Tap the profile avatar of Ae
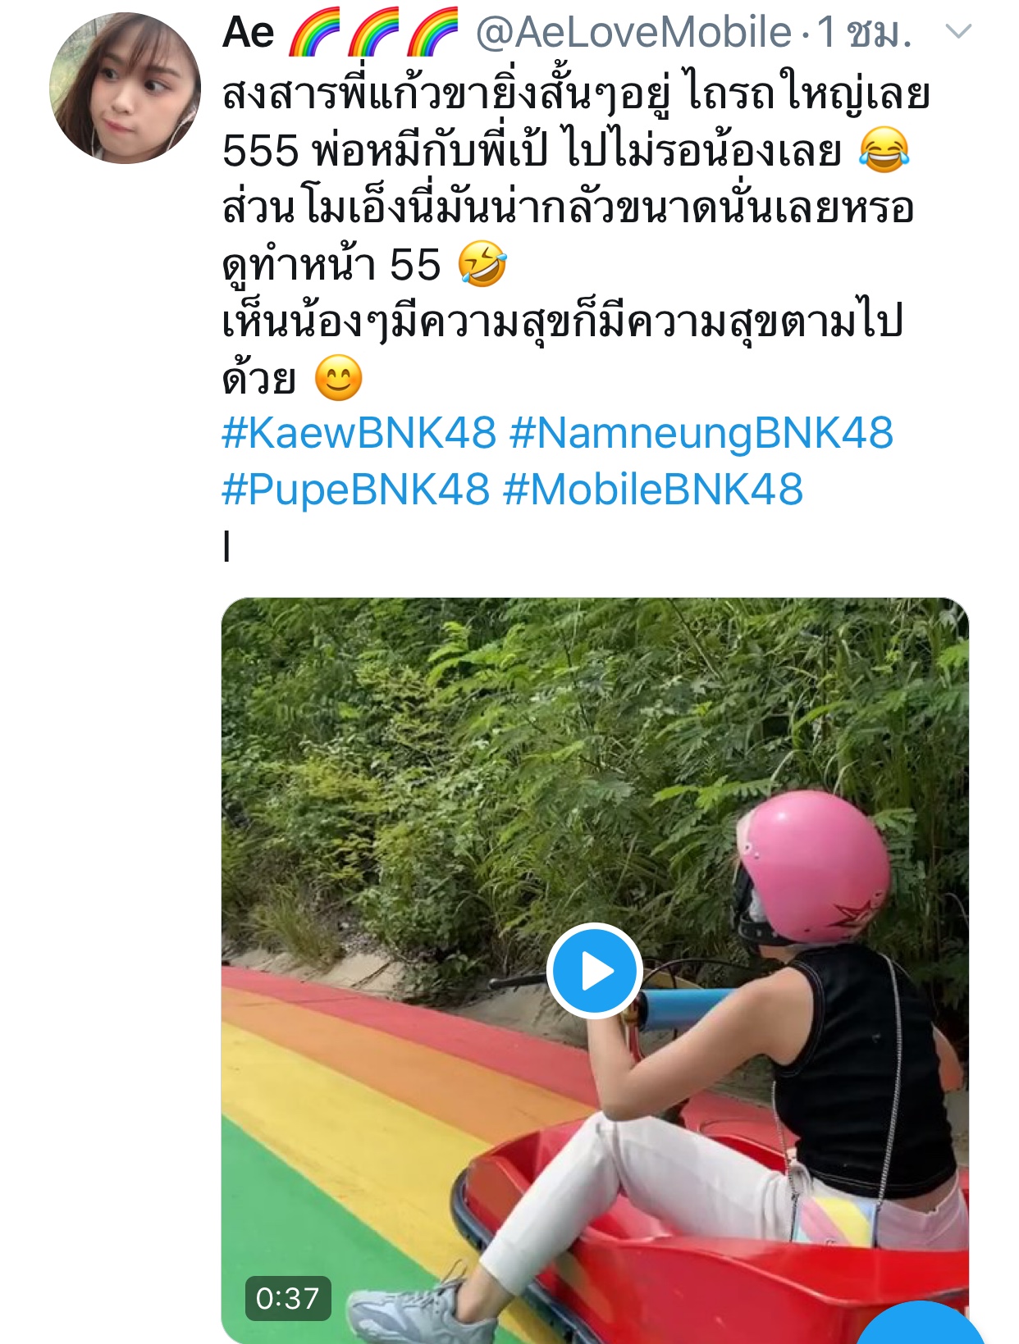1019x1344 pixels. click(x=125, y=88)
